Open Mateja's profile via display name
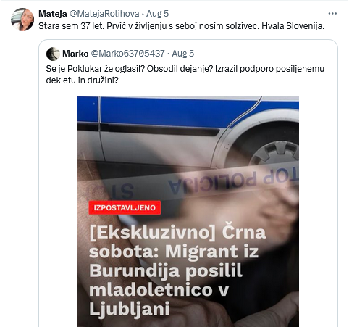Screen dimensions: 357x327 (53, 14)
